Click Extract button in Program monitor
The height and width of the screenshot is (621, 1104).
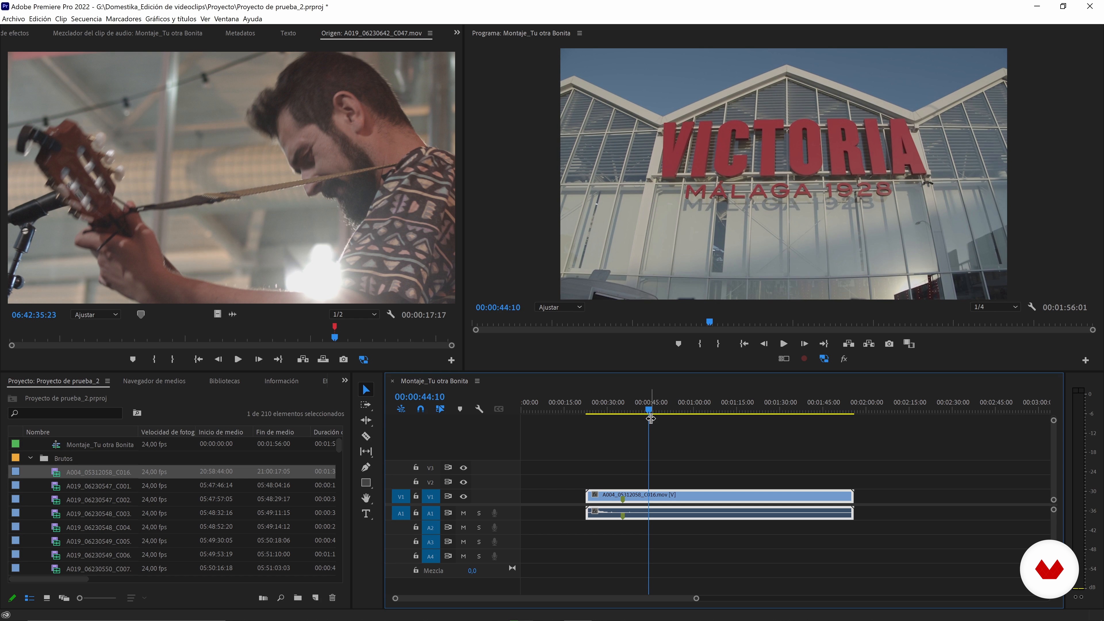[868, 344]
